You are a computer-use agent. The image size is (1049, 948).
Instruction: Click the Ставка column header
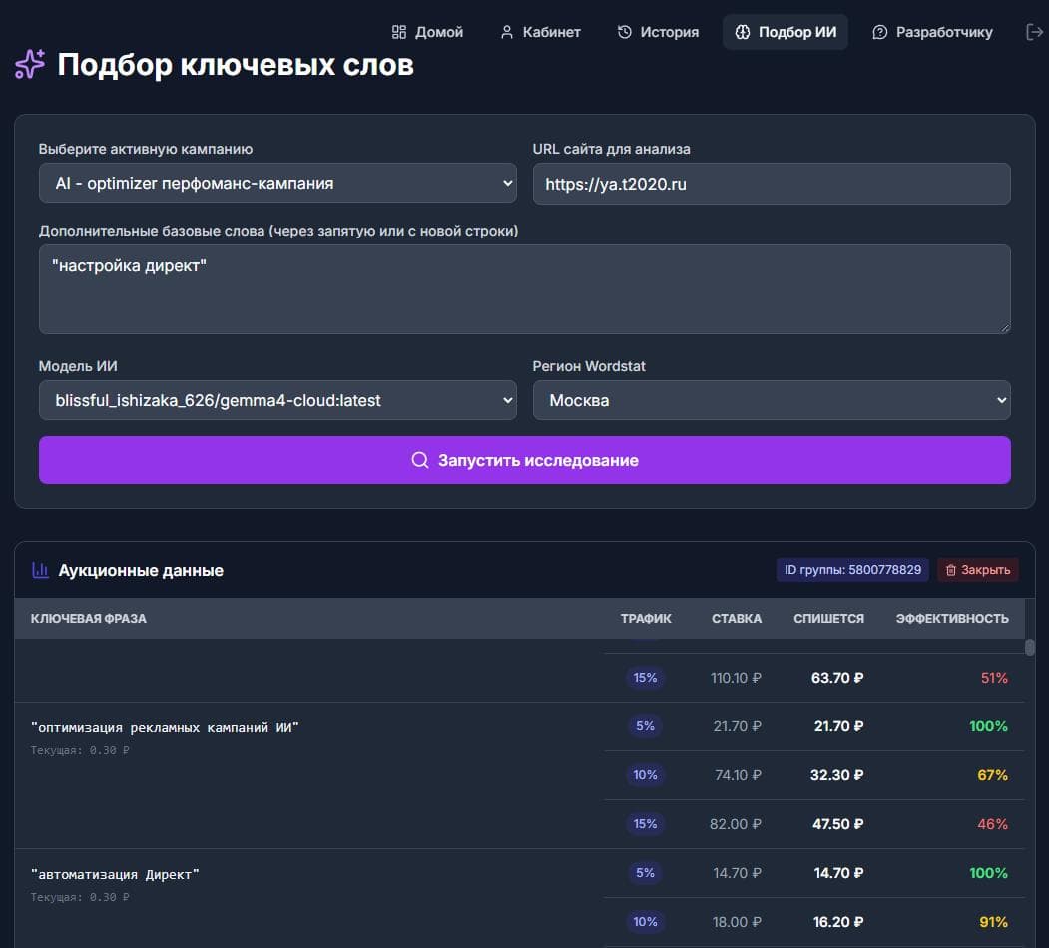click(737, 618)
